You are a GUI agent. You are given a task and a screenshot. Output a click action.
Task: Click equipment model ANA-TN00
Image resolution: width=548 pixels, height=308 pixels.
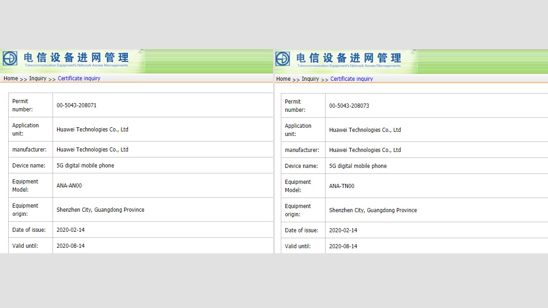pyautogui.click(x=342, y=186)
